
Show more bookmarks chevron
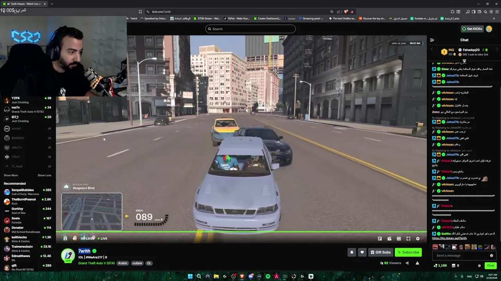(494, 18)
